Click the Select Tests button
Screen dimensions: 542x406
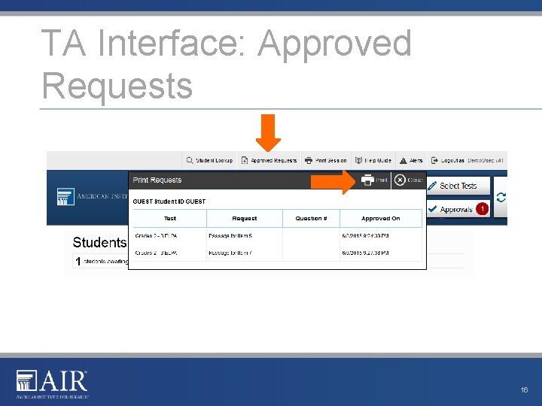pyautogui.click(x=458, y=186)
